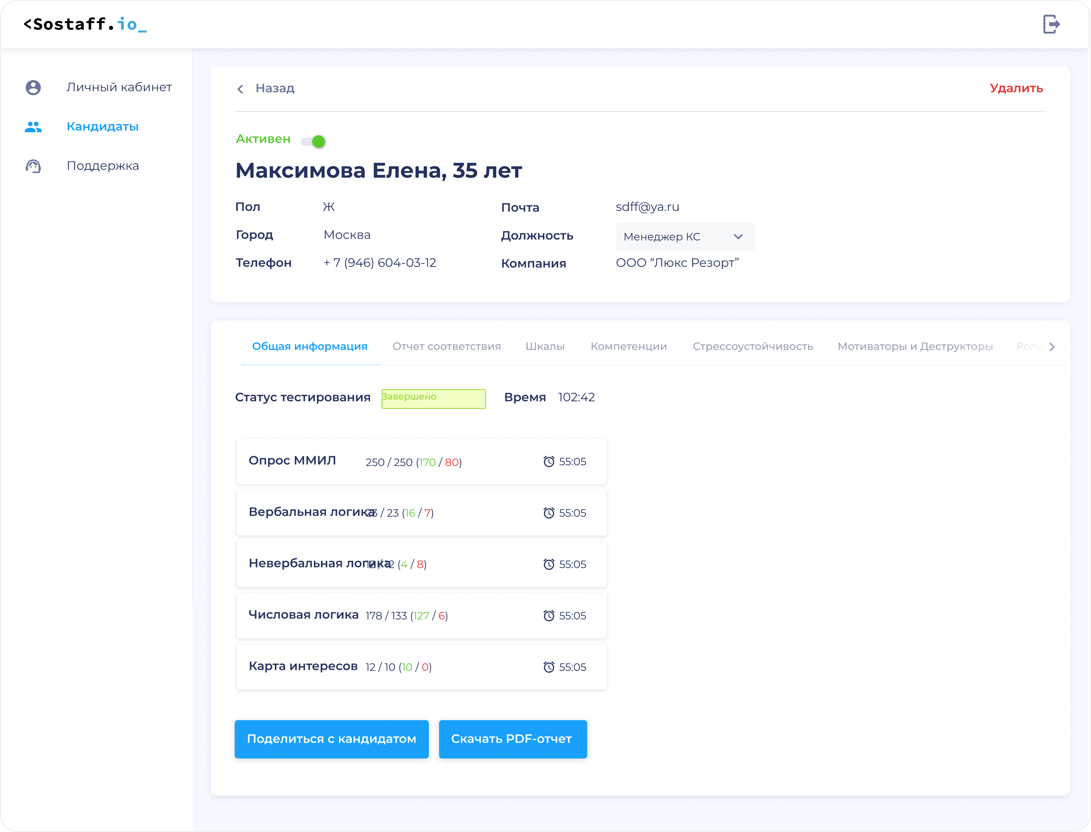Click clock icon in Вербальная логика row
This screenshot has width=1091, height=832.
pyautogui.click(x=549, y=513)
